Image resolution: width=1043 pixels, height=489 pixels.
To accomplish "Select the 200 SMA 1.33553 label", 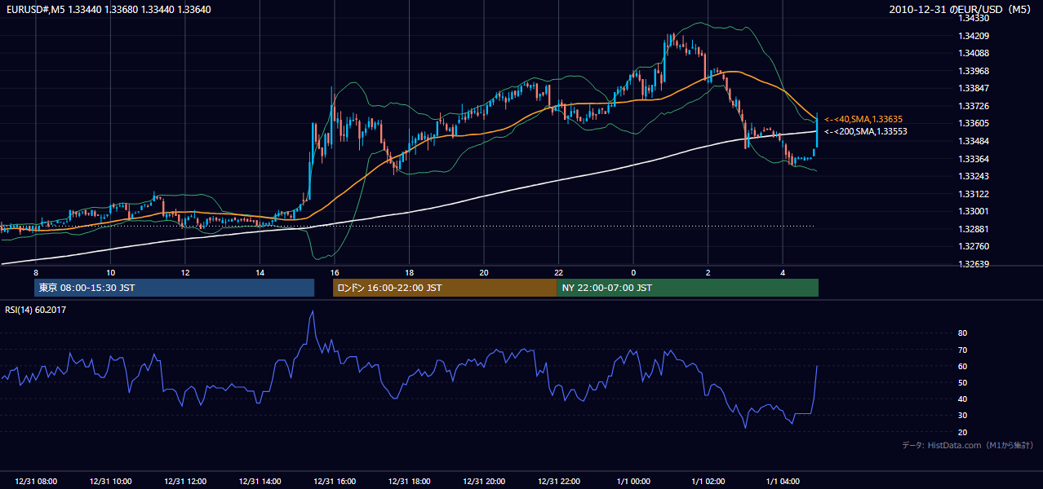I will point(865,131).
